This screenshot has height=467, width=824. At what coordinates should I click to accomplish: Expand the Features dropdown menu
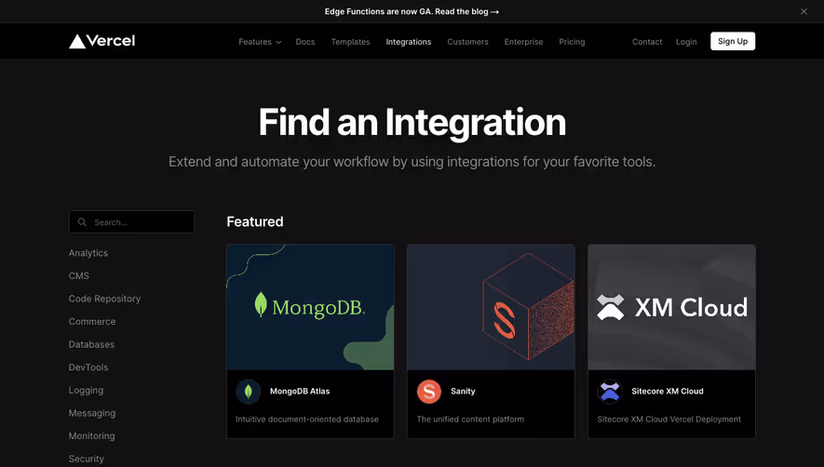pos(260,42)
